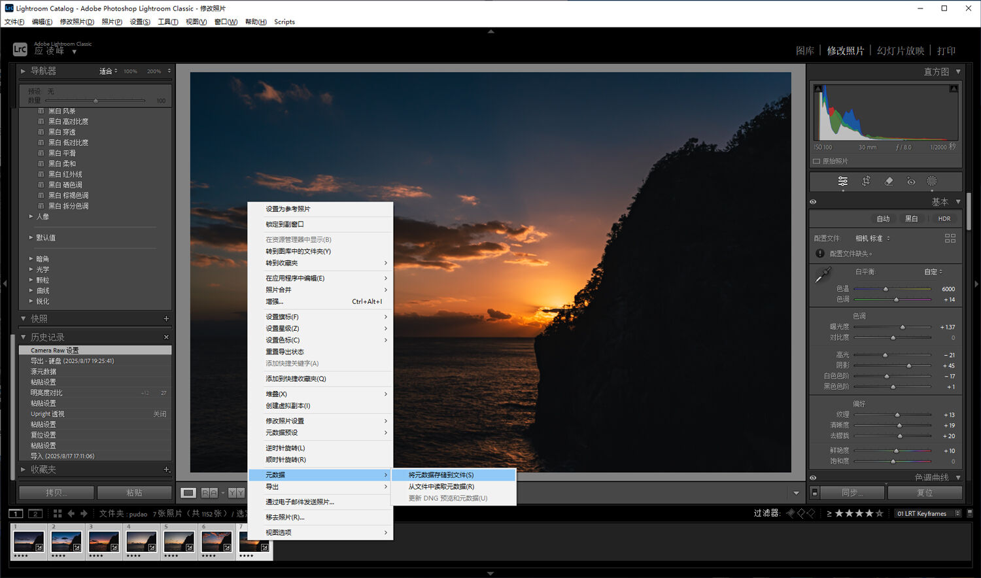This screenshot has height=578, width=981.
Task: Select Create Virtual Copy in context menu
Action: click(288, 405)
